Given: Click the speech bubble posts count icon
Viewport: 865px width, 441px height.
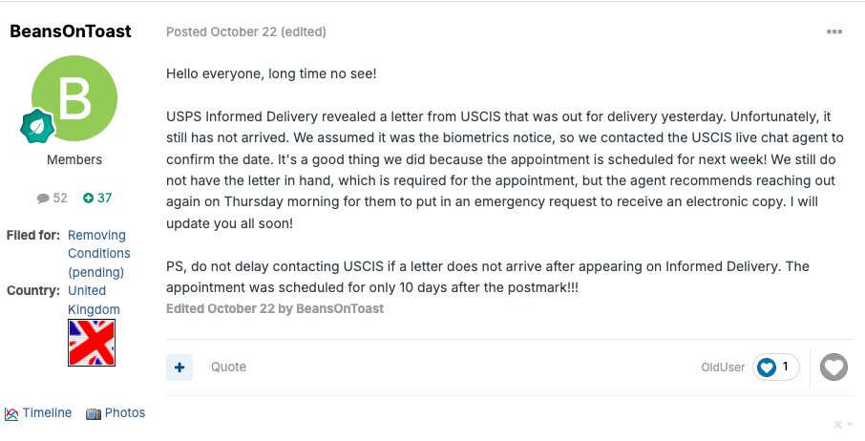Looking at the screenshot, I should (x=43, y=199).
